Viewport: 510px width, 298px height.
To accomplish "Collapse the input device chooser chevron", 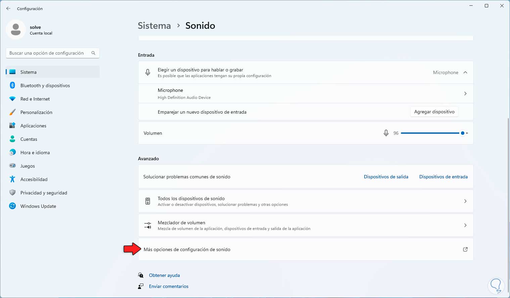I will [x=465, y=72].
